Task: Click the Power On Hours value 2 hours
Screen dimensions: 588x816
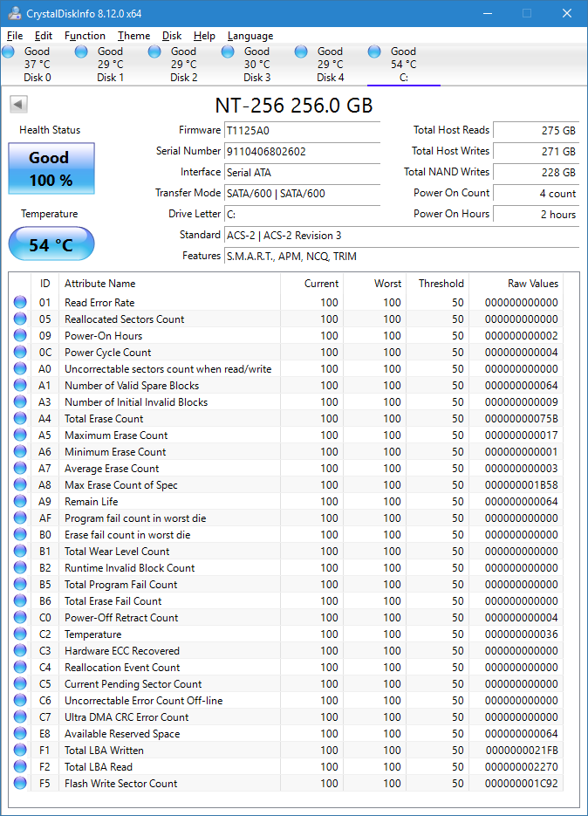Action: click(536, 215)
